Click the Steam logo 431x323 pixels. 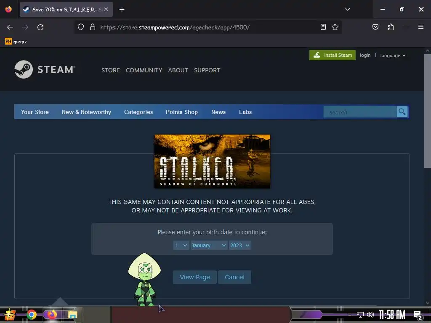coord(45,69)
